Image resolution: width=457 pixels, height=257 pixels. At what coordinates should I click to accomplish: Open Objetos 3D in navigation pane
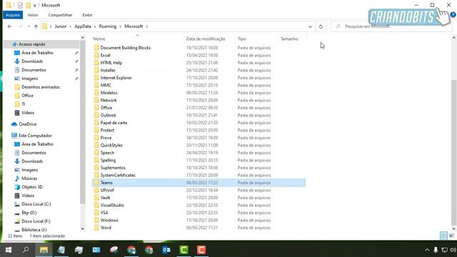click(32, 187)
